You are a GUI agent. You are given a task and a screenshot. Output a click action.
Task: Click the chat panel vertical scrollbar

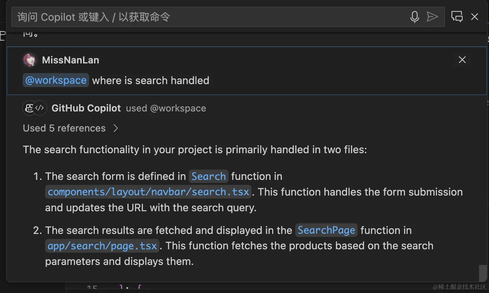[482, 273]
